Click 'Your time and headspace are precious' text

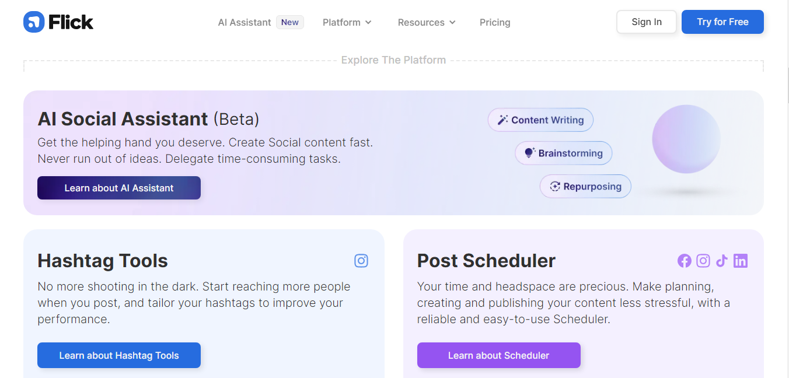coord(523,286)
